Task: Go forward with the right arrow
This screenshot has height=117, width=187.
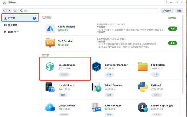Action: coord(9,11)
